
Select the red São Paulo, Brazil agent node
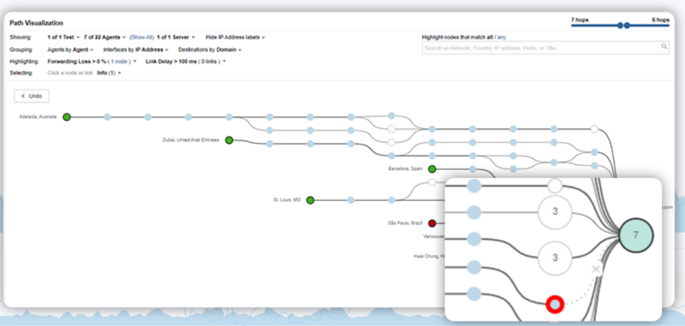click(432, 223)
